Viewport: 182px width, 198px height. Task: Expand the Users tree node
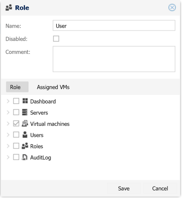click(8, 135)
